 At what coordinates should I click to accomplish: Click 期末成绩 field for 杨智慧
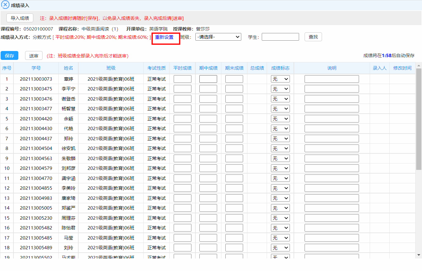point(234,109)
